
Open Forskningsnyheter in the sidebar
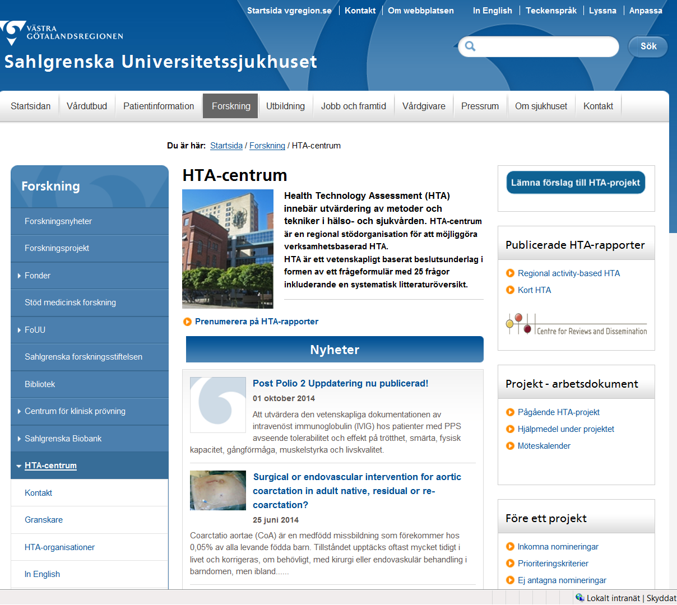(x=90, y=221)
